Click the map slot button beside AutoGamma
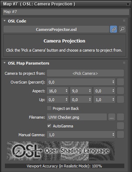The width and height of the screenshot is (132, 172). (x=120, y=126)
